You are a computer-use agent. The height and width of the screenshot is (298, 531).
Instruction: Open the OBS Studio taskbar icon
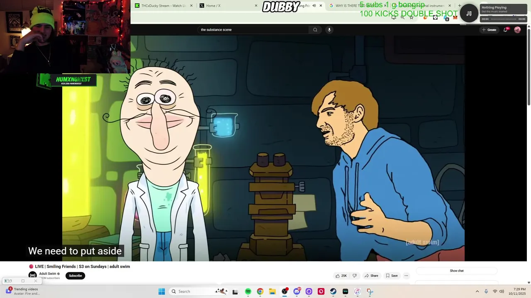click(x=285, y=291)
